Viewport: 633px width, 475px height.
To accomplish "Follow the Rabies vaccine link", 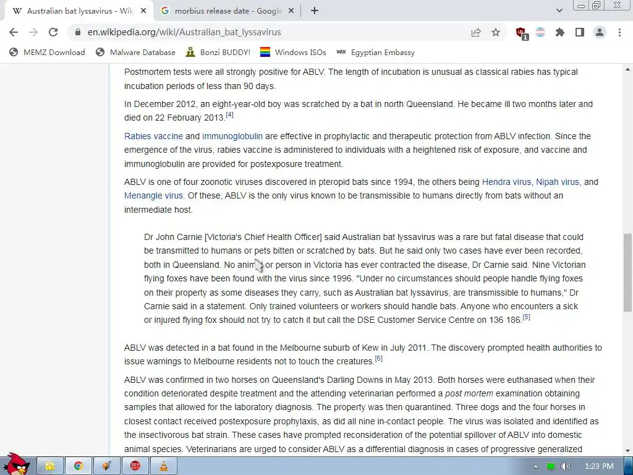I will point(153,137).
